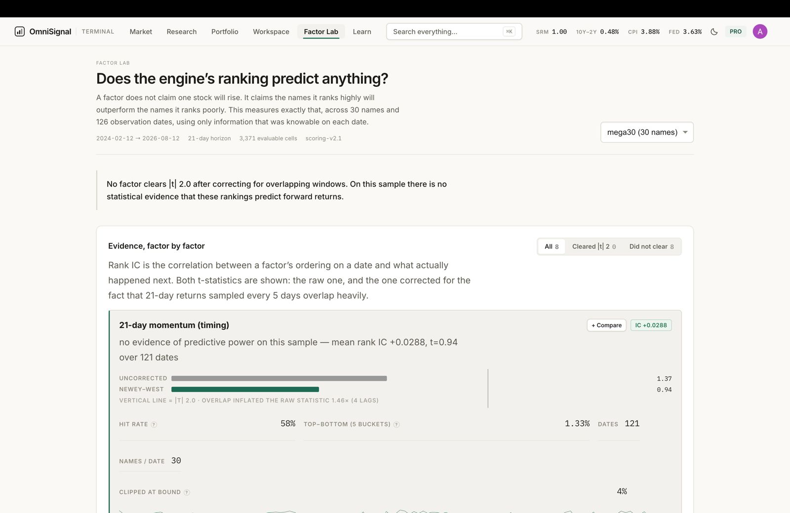
Task: Click the FACTOR LAB breadcrumb label
Action: pyautogui.click(x=113, y=63)
